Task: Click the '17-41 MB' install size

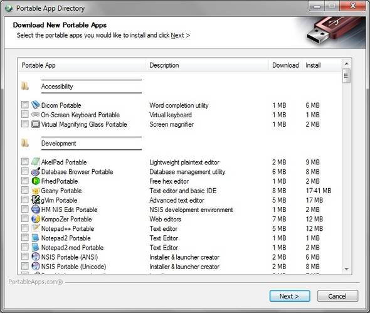Action: [319, 191]
